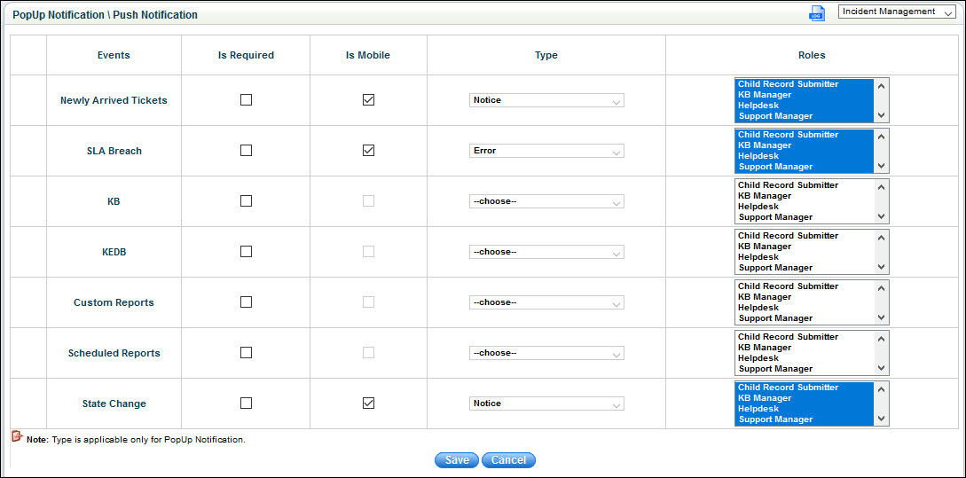This screenshot has width=966, height=478.
Task: Expand the --choose-- type dropdown for KB
Action: [x=546, y=201]
